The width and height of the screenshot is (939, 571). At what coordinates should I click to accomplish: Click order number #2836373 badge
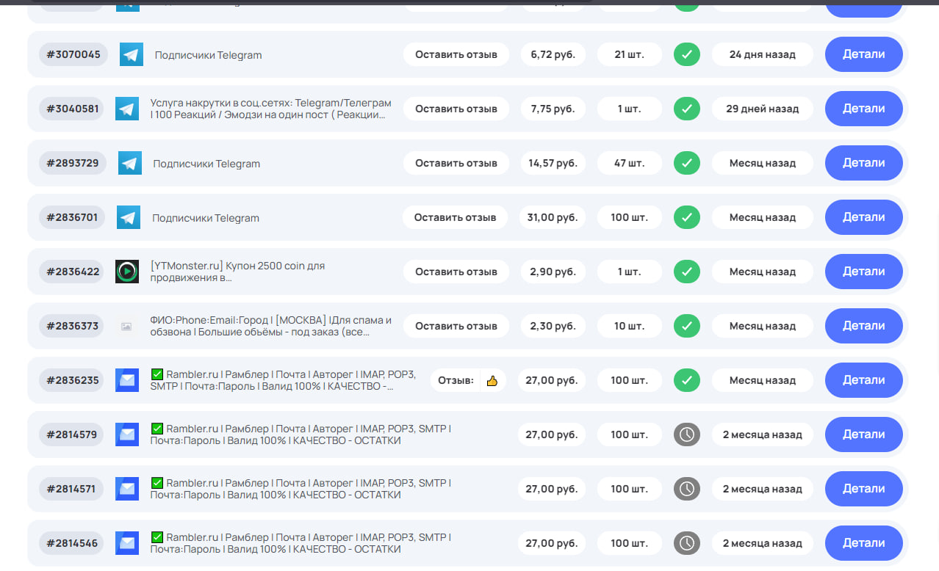[73, 326]
